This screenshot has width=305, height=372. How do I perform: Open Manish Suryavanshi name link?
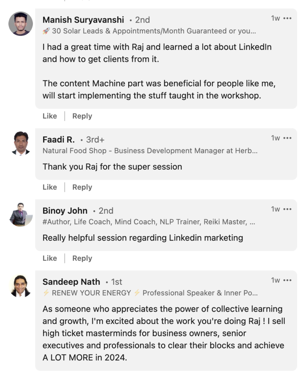tap(83, 20)
